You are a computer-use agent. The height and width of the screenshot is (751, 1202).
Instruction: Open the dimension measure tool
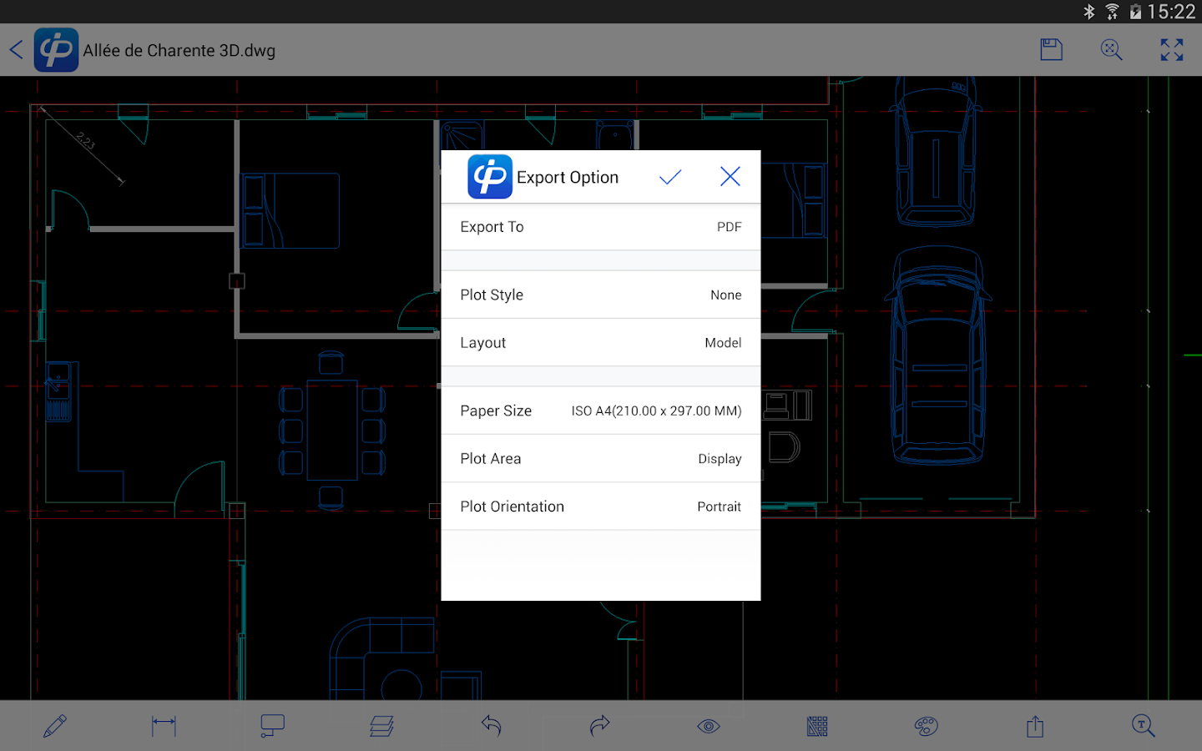pos(164,726)
